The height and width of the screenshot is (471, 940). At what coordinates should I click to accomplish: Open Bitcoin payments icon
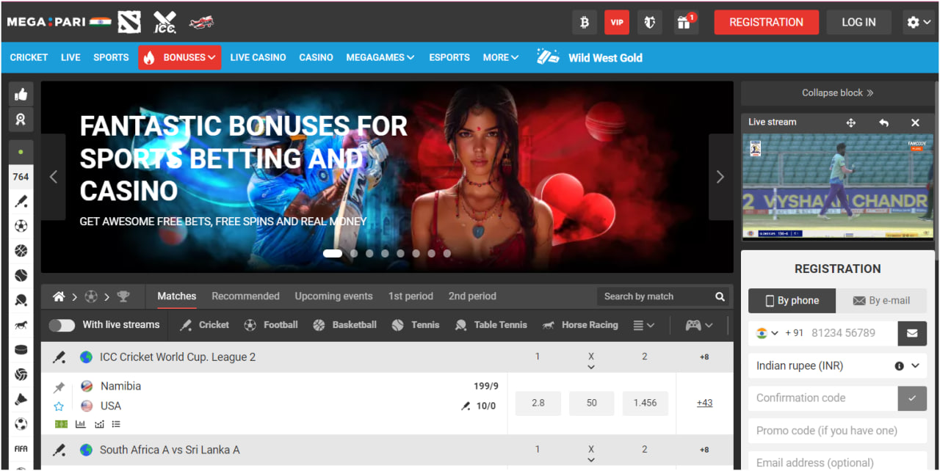pyautogui.click(x=585, y=22)
